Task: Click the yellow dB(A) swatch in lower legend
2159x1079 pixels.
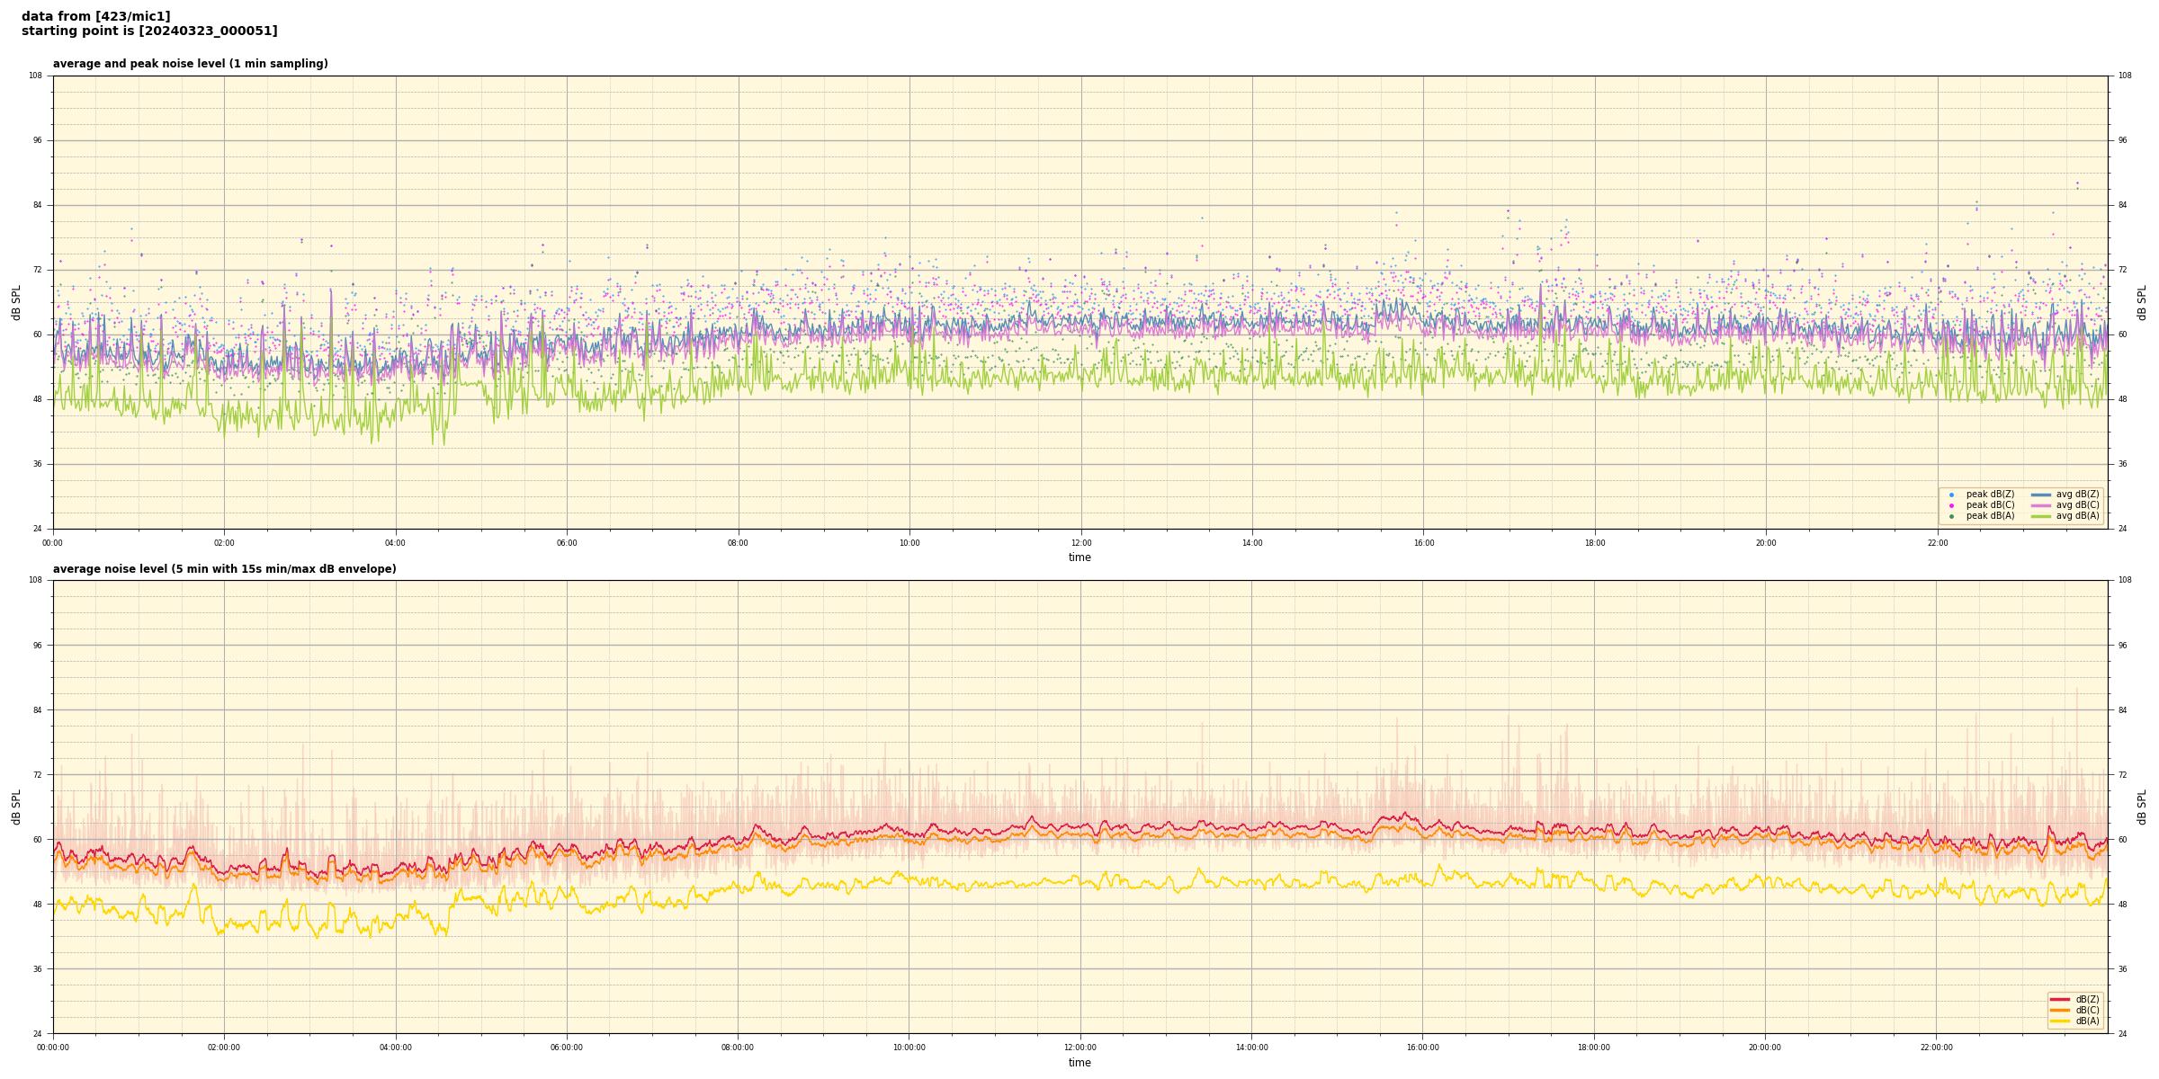Action: tap(2060, 1021)
